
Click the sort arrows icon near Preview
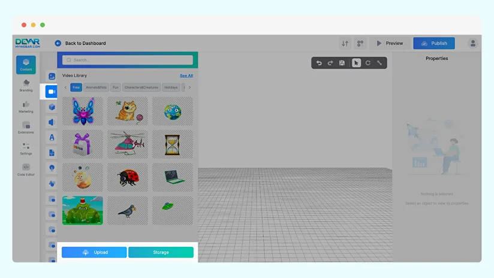(345, 43)
